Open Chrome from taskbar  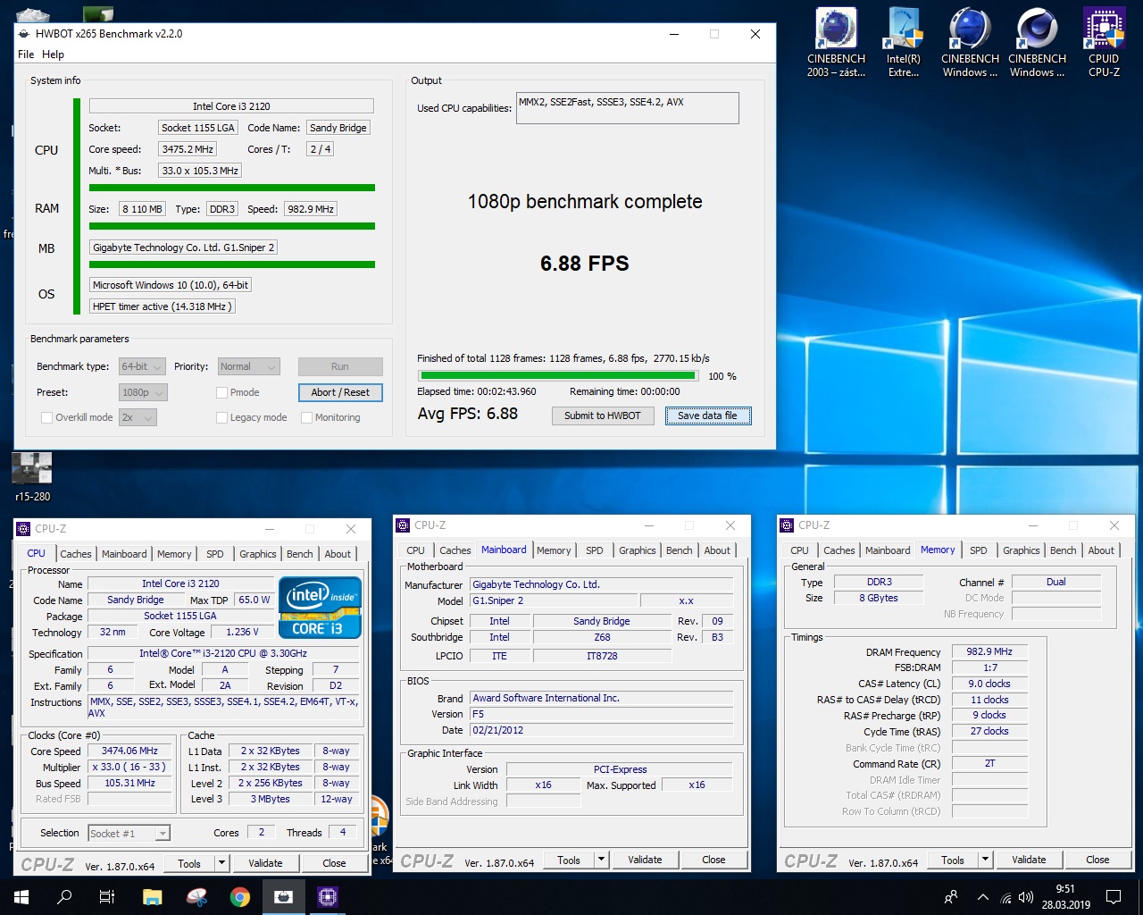click(x=239, y=897)
